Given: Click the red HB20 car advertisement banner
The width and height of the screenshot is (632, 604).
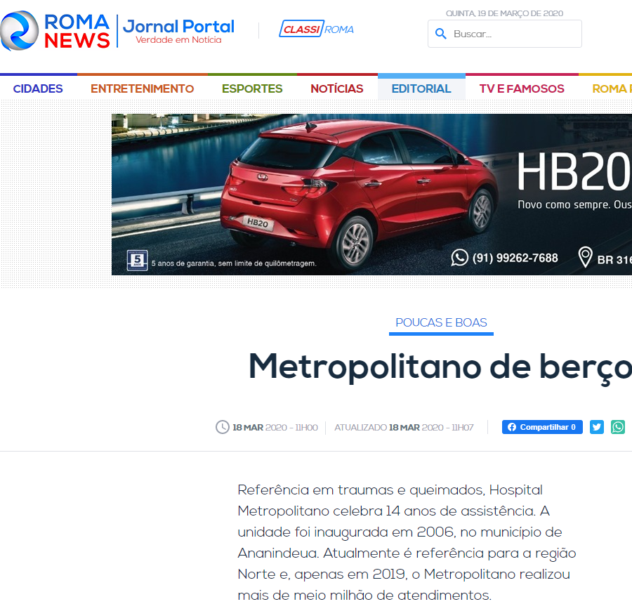Looking at the screenshot, I should point(371,194).
